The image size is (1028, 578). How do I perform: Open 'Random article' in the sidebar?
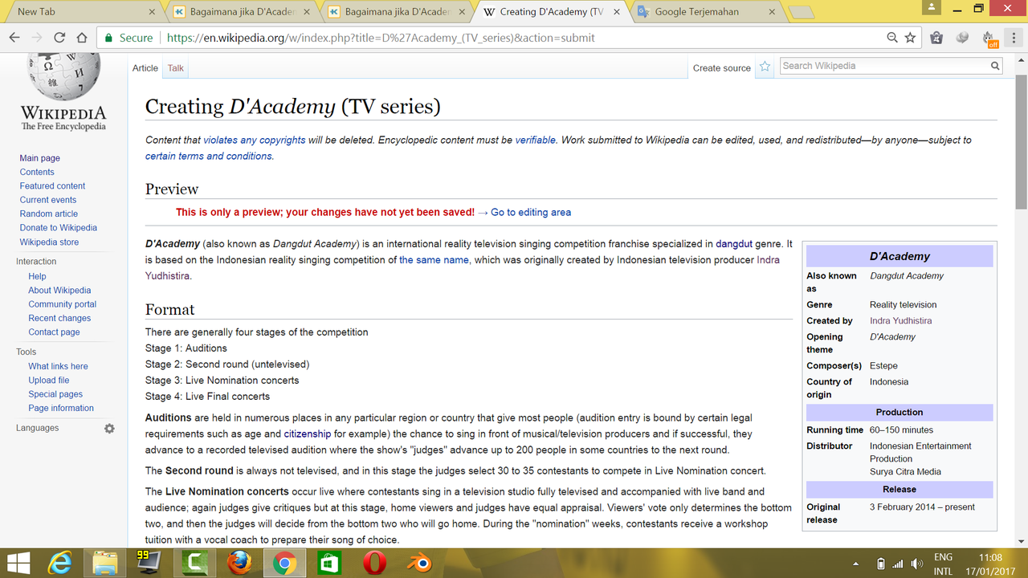tap(49, 214)
